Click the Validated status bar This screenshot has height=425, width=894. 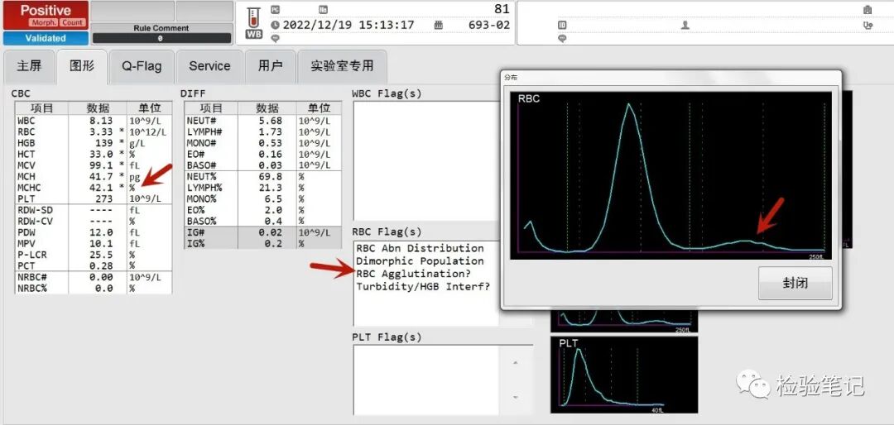[x=46, y=38]
